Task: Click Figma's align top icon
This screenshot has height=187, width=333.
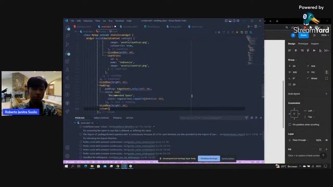Action: pyautogui.click(x=308, y=50)
